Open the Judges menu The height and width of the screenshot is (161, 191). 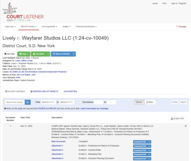tap(66, 26)
